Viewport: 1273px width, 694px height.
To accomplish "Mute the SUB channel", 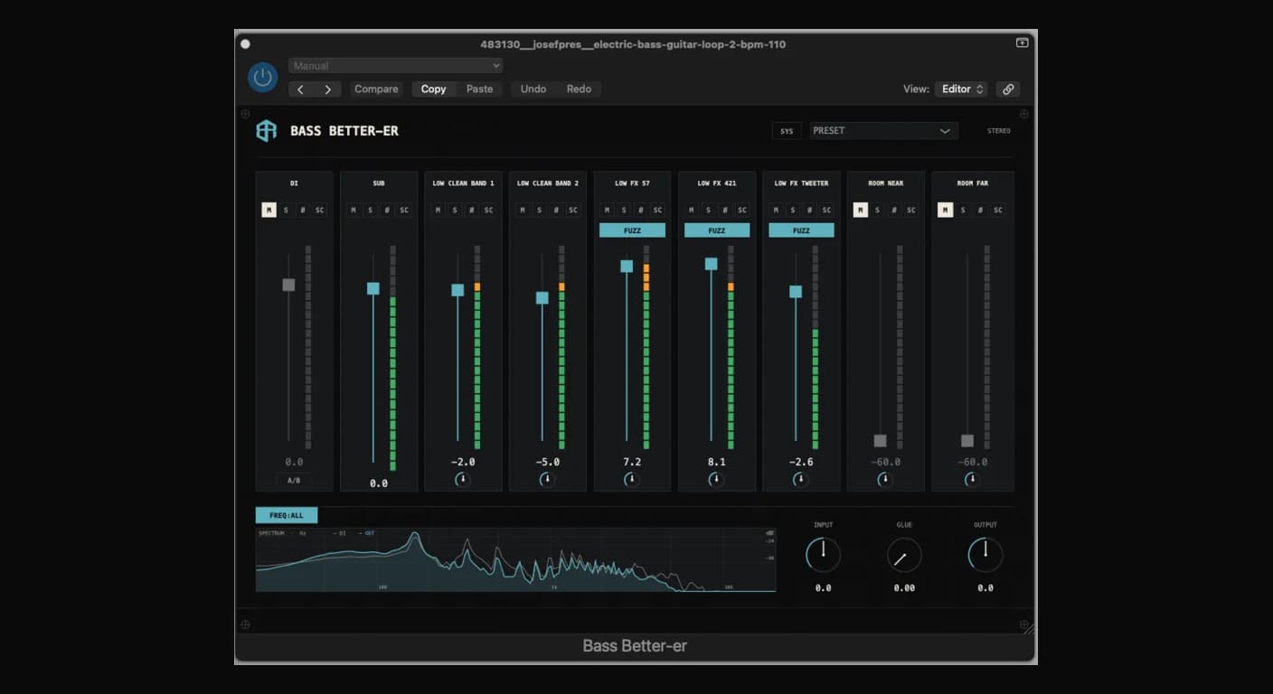I will coord(354,211).
